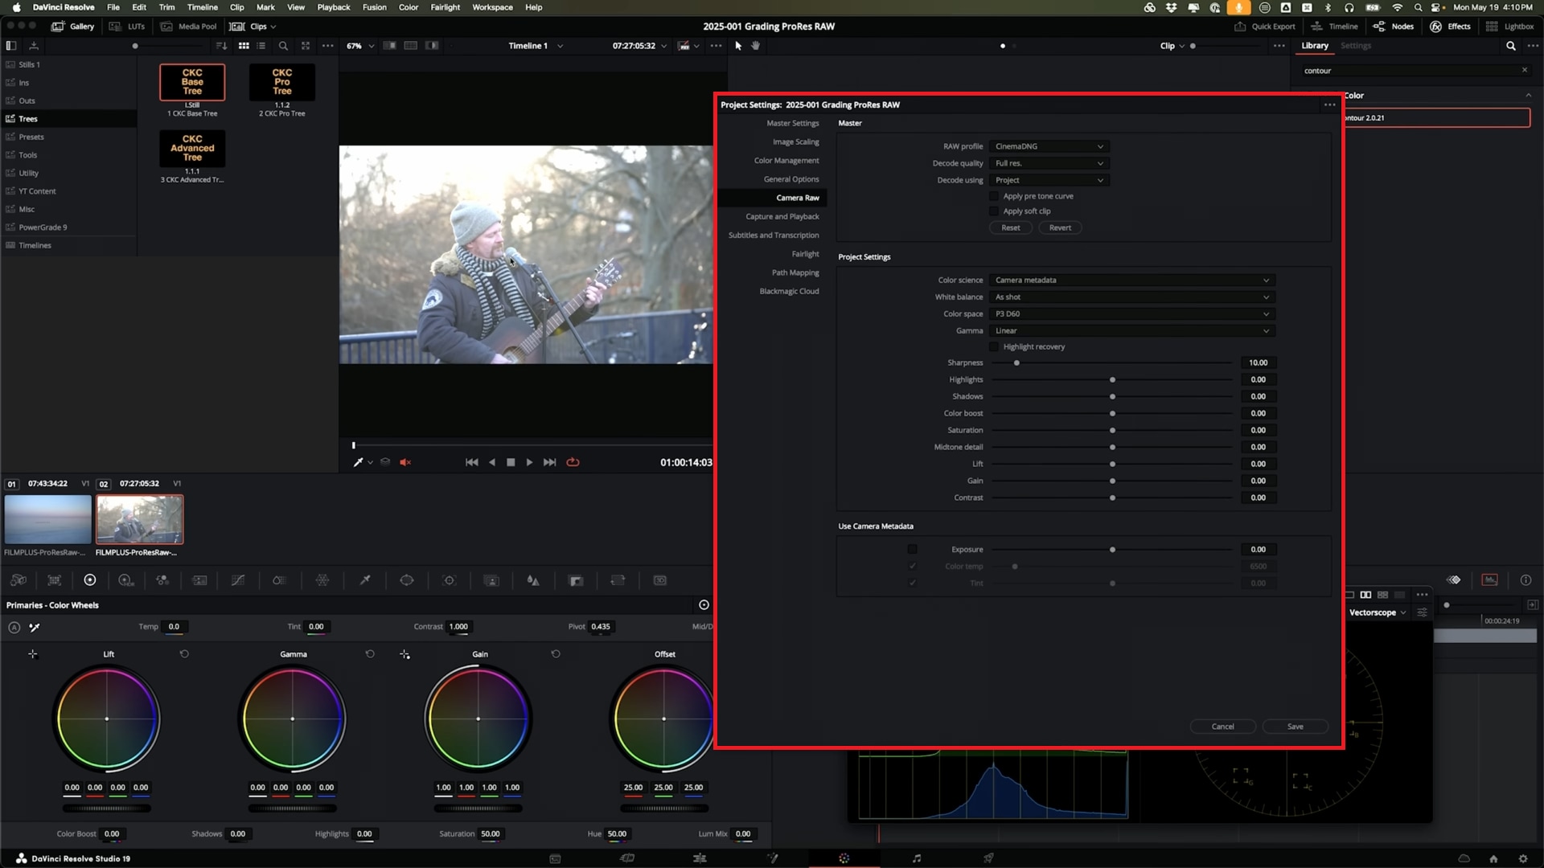Open Color science dropdown
The height and width of the screenshot is (868, 1544).
[1131, 280]
